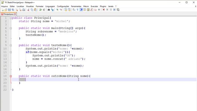This screenshot has height=111, width=197.
Task: Open user defined language dialog
Action: tap(85, 10)
